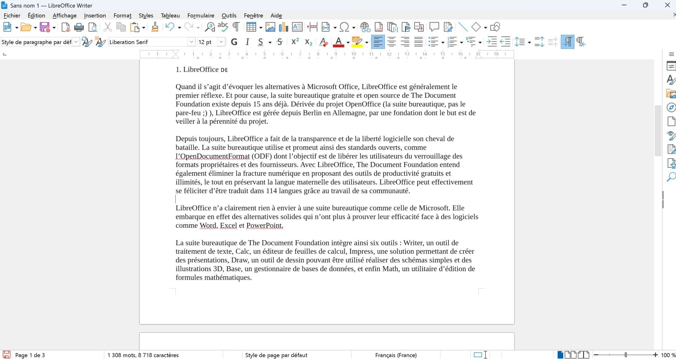
Task: Insert a table
Action: click(x=251, y=27)
